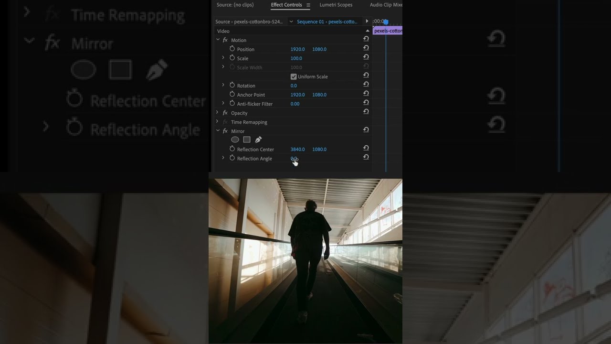Reset the Motion effect
The height and width of the screenshot is (344, 611).
point(366,39)
